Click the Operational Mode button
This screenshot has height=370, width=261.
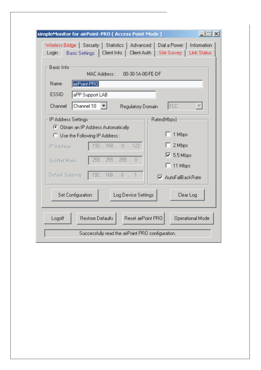[192, 218]
